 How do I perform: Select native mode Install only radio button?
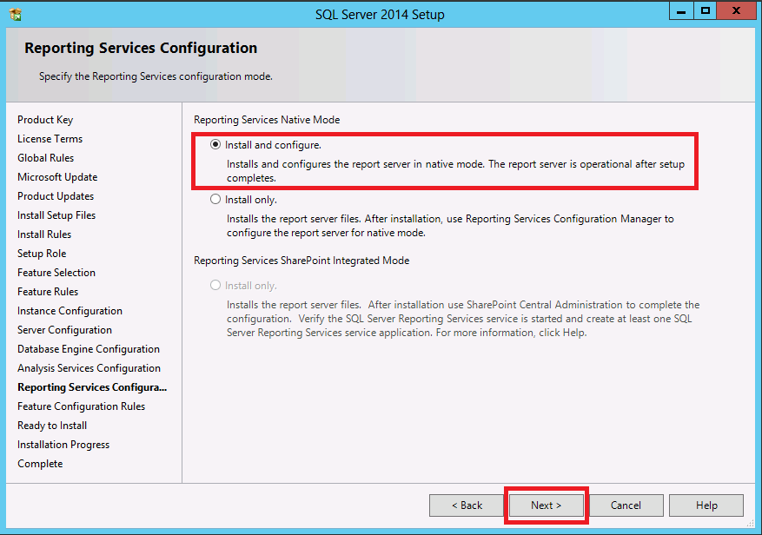click(215, 199)
